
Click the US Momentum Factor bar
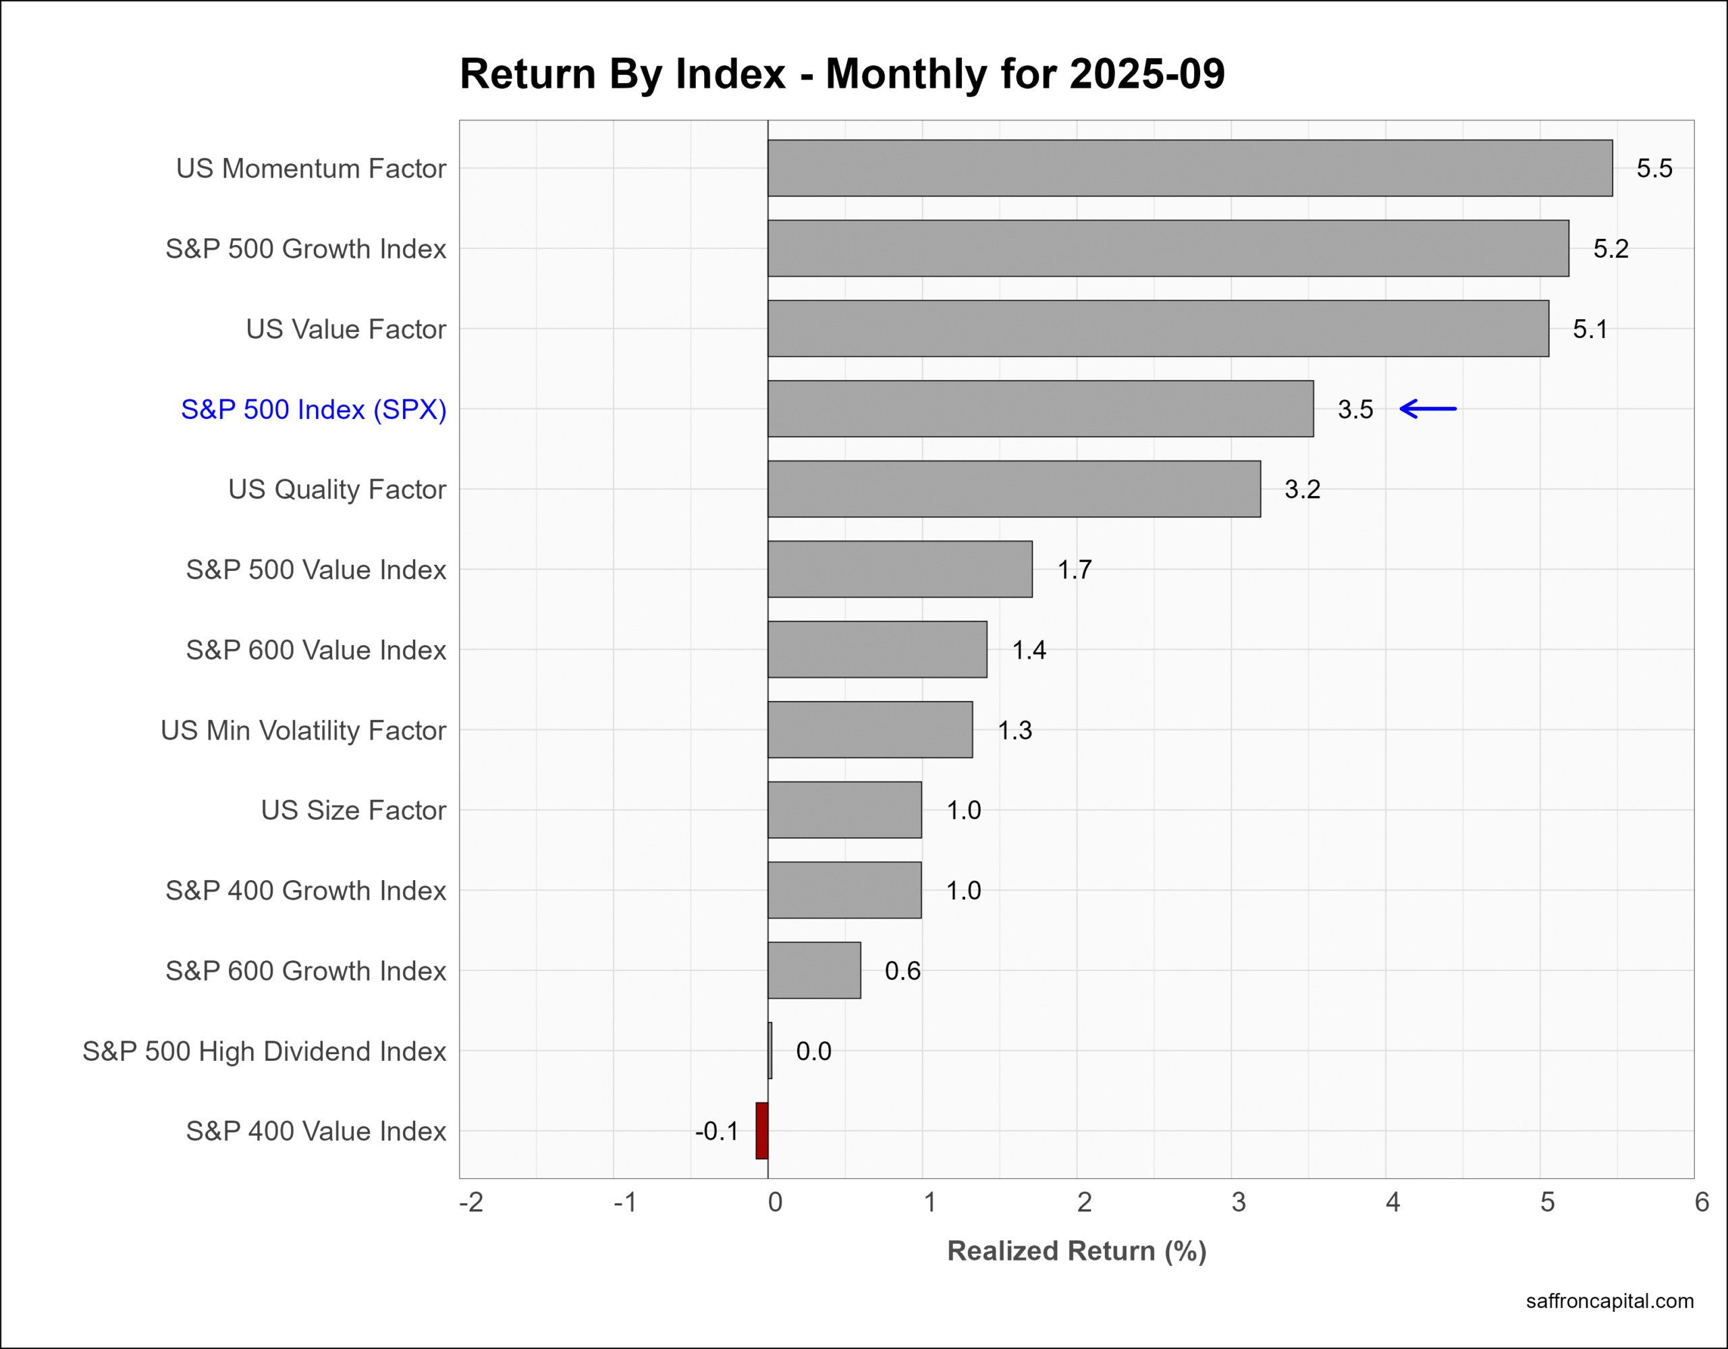click(1189, 168)
